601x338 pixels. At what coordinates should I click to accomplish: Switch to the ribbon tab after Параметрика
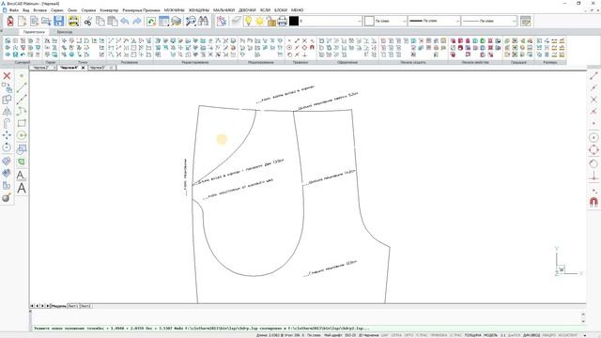[65, 32]
